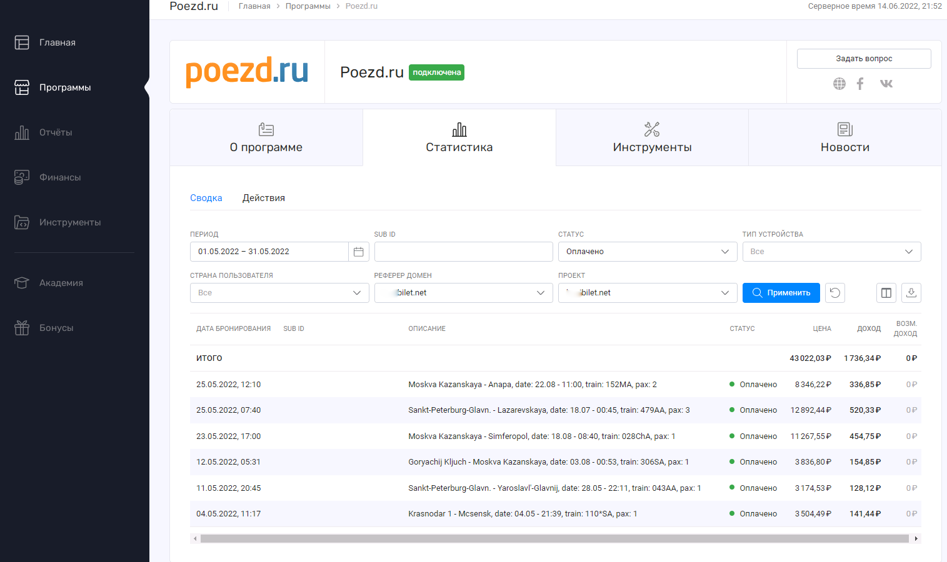The height and width of the screenshot is (562, 947).
Task: Select the Sankt-Peterburg - Lazarevskaya booking description
Action: click(x=549, y=410)
